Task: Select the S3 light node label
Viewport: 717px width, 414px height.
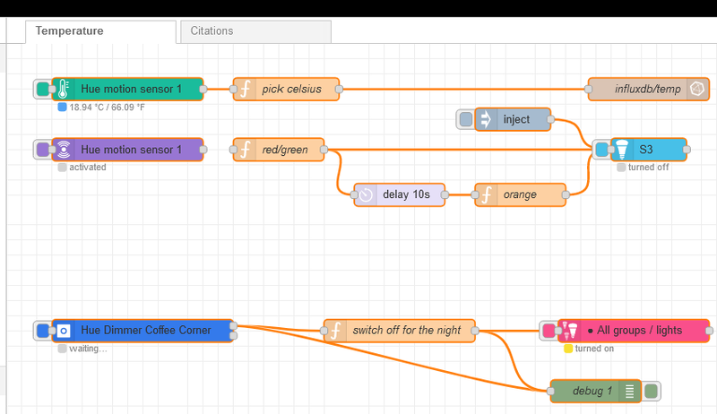Action: click(x=645, y=150)
